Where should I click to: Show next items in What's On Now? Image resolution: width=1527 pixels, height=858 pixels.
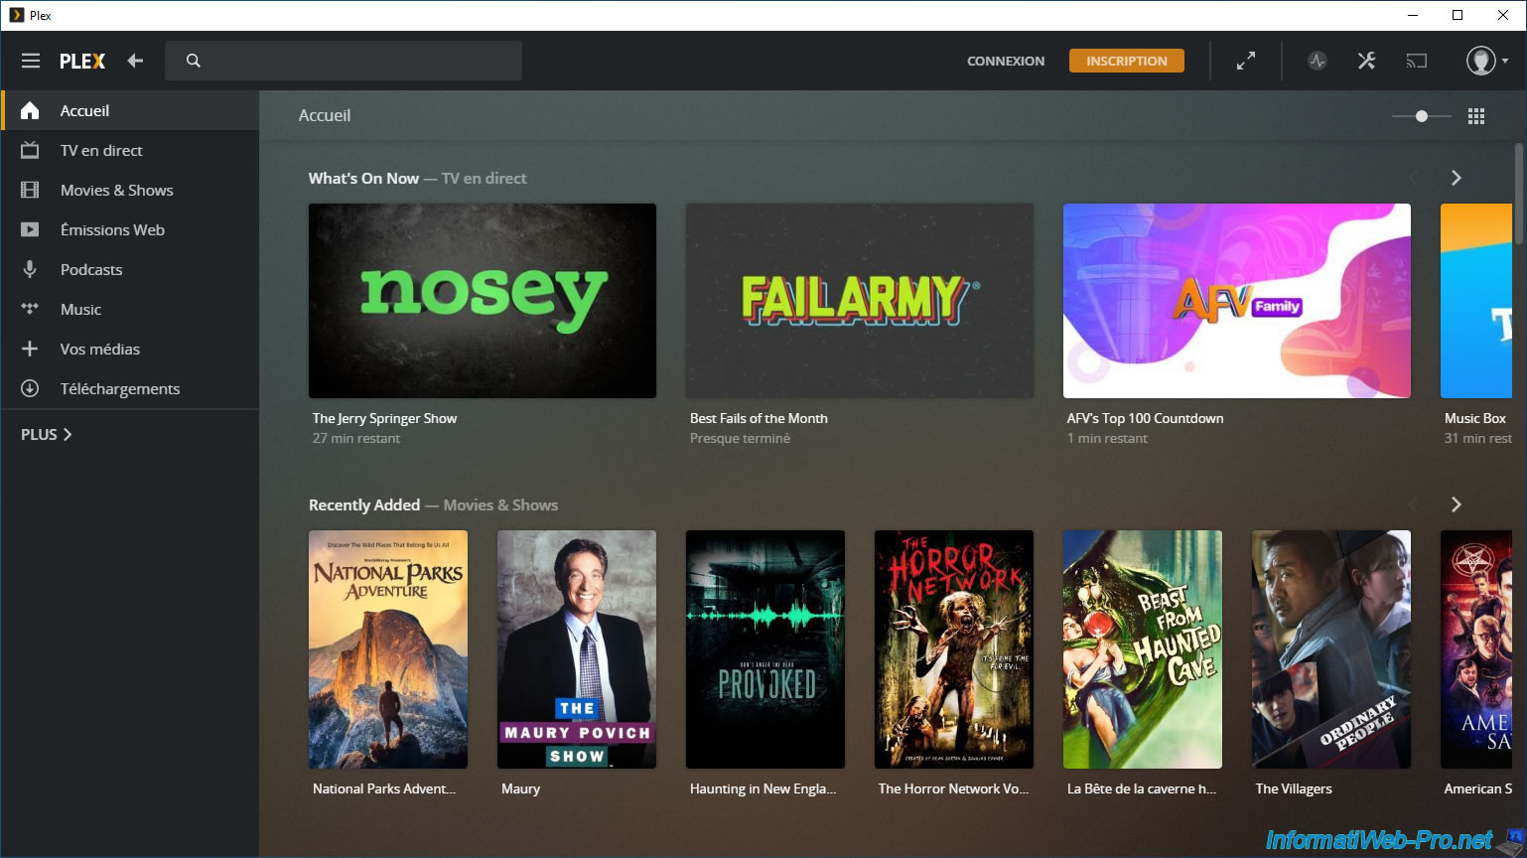(x=1456, y=178)
